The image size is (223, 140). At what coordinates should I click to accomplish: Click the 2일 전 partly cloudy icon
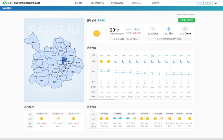click(57, 118)
